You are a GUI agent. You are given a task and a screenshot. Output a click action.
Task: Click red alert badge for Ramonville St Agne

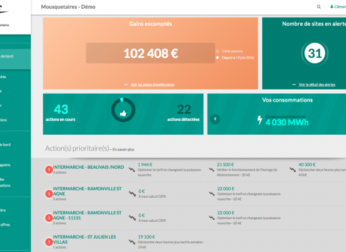pyautogui.click(x=49, y=194)
